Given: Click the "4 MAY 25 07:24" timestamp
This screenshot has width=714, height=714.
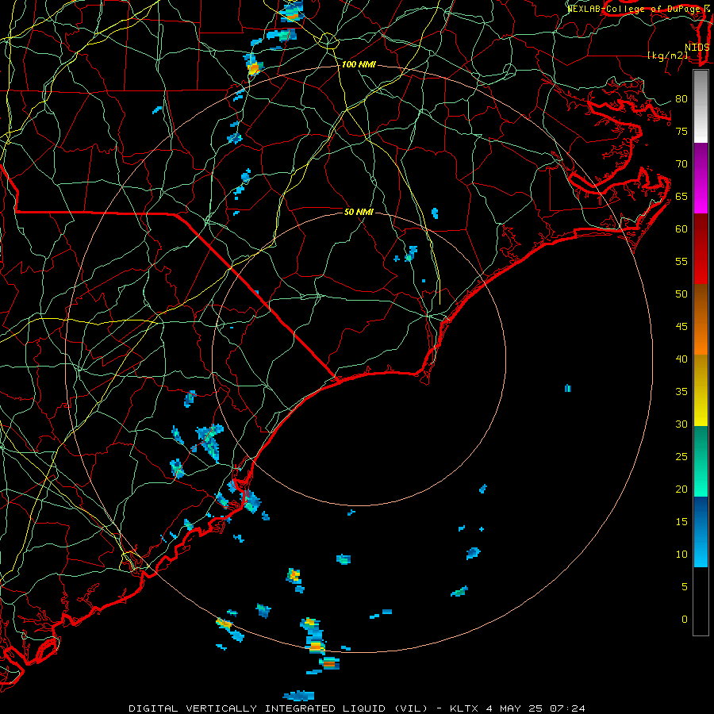Looking at the screenshot, I should coord(535,708).
